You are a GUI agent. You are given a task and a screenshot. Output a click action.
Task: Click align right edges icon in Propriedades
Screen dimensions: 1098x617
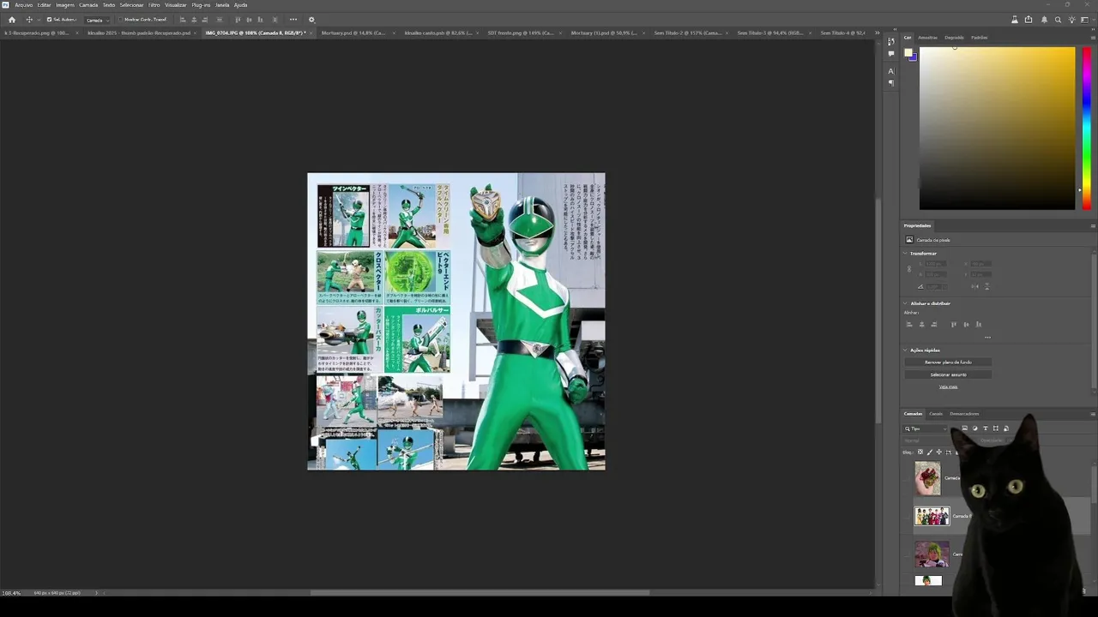934,325
